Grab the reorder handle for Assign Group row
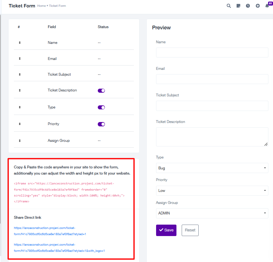The width and height of the screenshot is (273, 262). pyautogui.click(x=20, y=141)
